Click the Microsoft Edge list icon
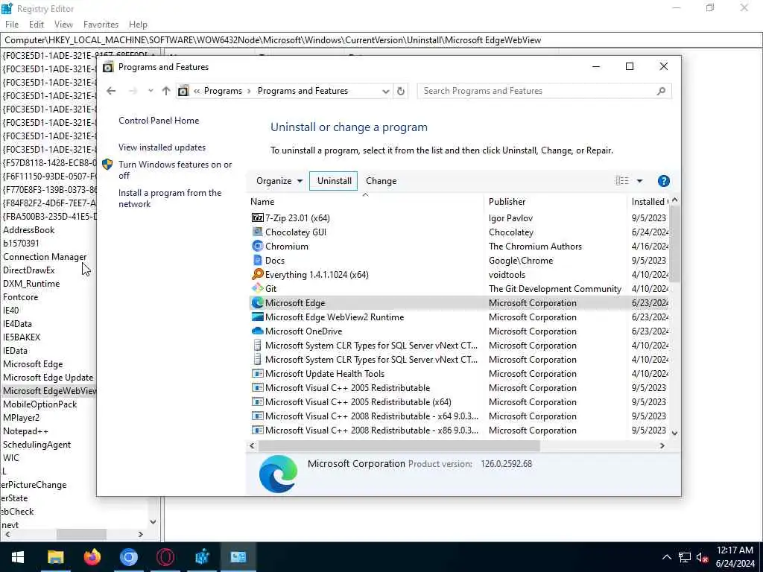Image resolution: width=763 pixels, height=572 pixels. coord(257,302)
